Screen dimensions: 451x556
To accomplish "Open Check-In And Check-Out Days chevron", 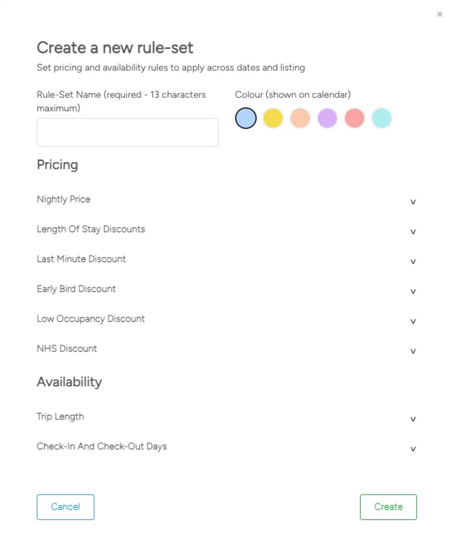I will tap(413, 449).
